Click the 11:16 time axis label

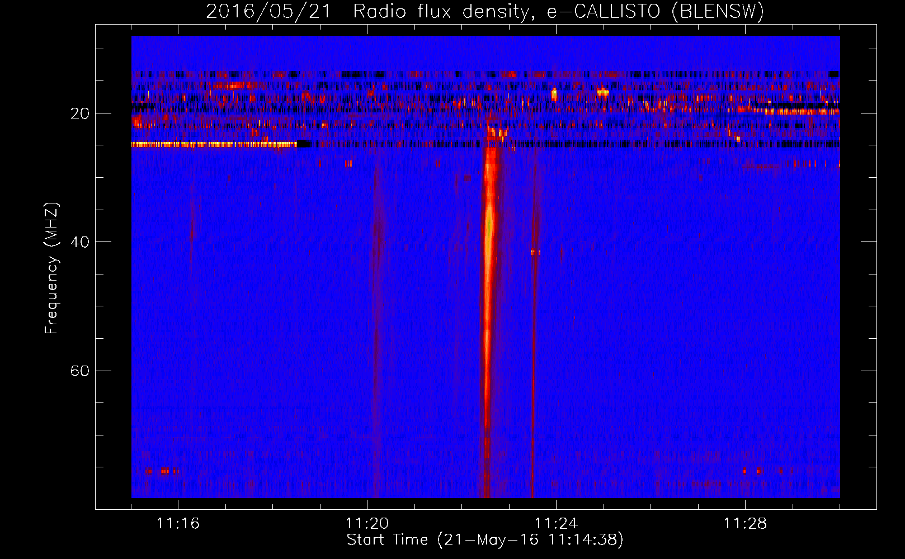pyautogui.click(x=178, y=523)
